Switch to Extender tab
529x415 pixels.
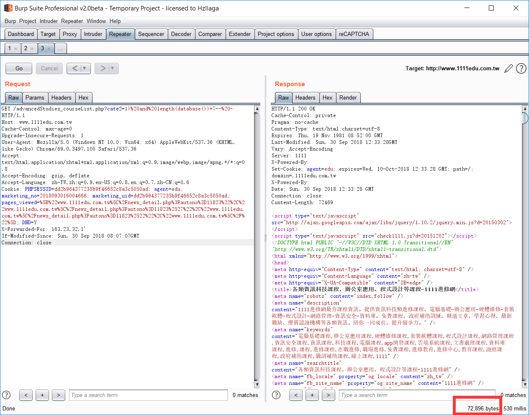pos(240,34)
